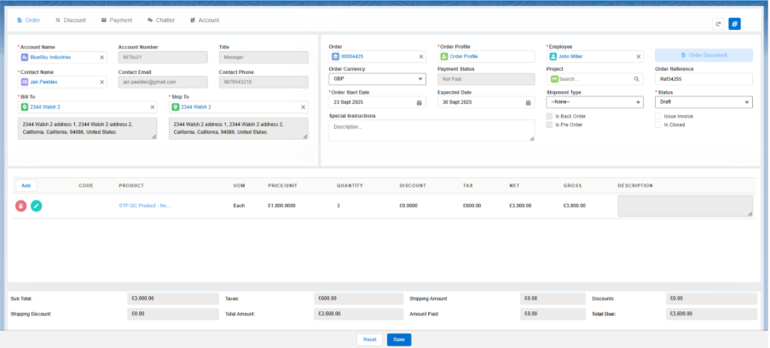This screenshot has width=770, height=348.
Task: Open the Payment tab
Action: 116,20
